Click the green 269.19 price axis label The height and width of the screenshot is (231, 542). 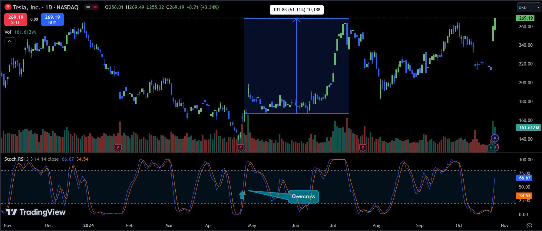point(526,18)
